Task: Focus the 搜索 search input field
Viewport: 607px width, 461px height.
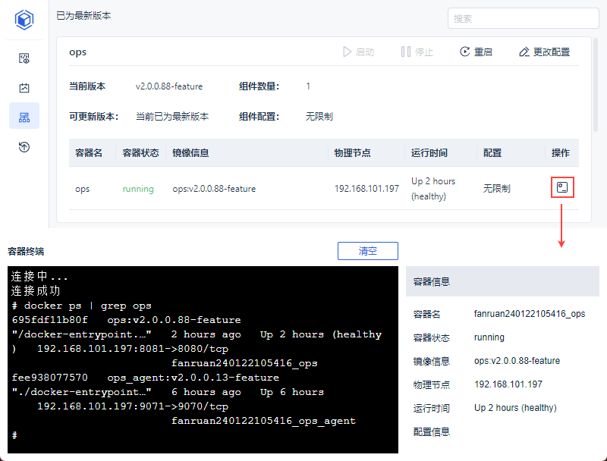Action: point(523,18)
